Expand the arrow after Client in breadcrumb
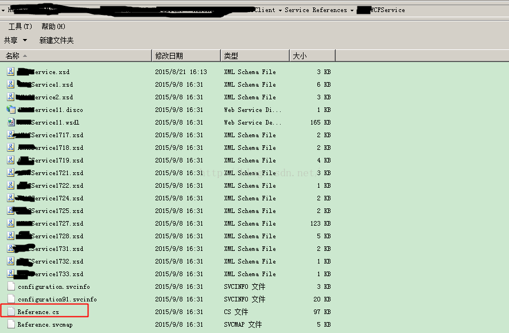 point(280,10)
